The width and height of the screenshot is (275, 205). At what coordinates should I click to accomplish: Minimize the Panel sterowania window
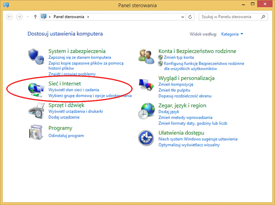pyautogui.click(x=243, y=4)
